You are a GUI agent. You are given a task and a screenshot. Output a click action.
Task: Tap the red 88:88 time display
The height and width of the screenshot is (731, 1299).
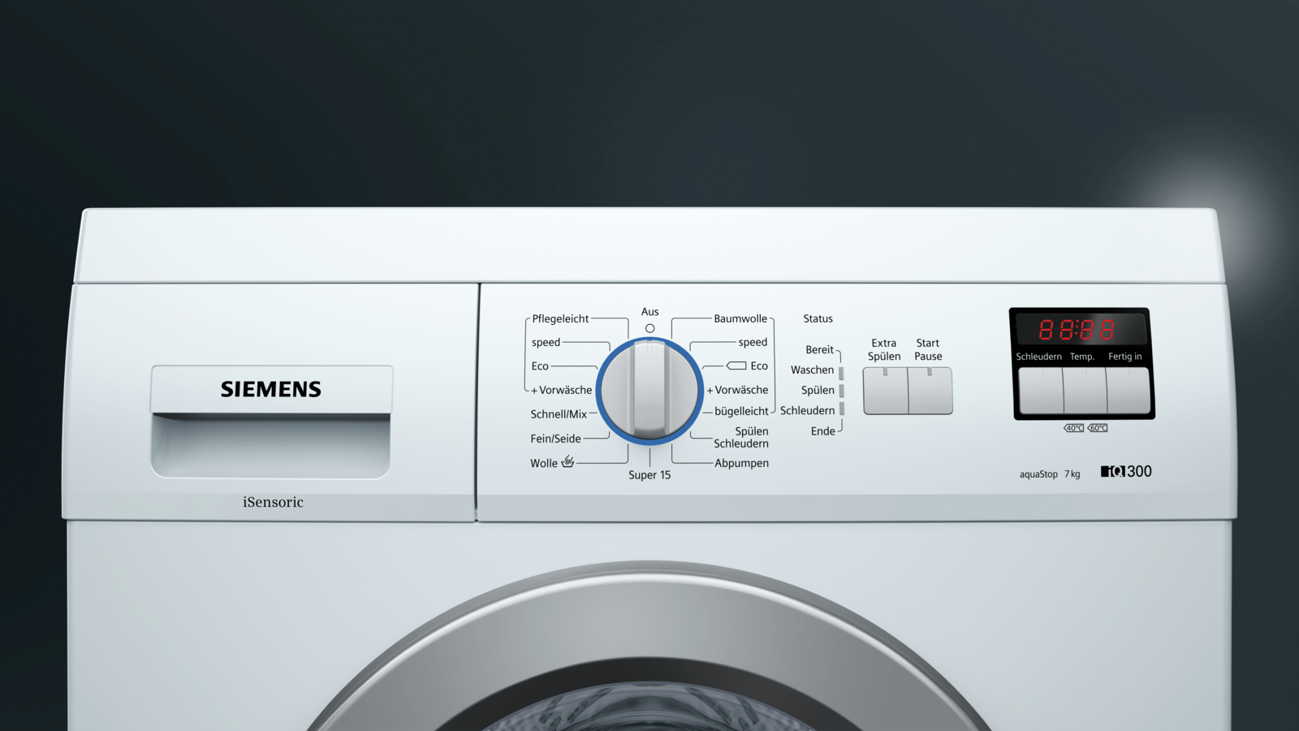(1077, 329)
